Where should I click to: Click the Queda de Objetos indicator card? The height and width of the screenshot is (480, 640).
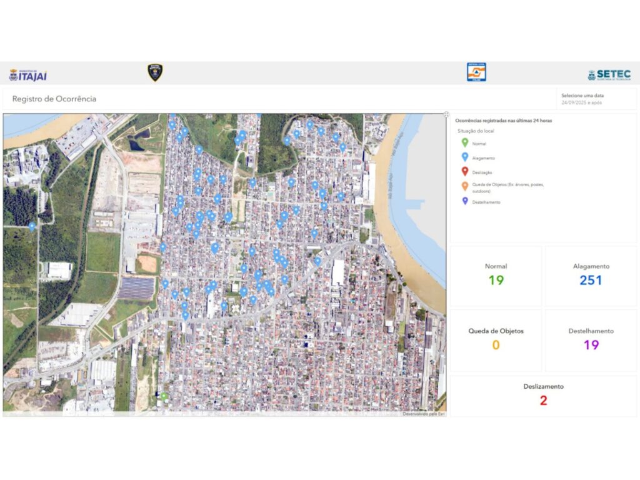pyautogui.click(x=496, y=340)
